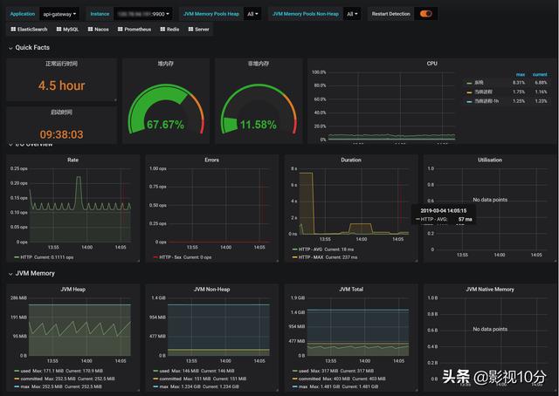Viewport: 559px width, 396px height.
Task: Open the Server dashboard link
Action: (x=198, y=29)
